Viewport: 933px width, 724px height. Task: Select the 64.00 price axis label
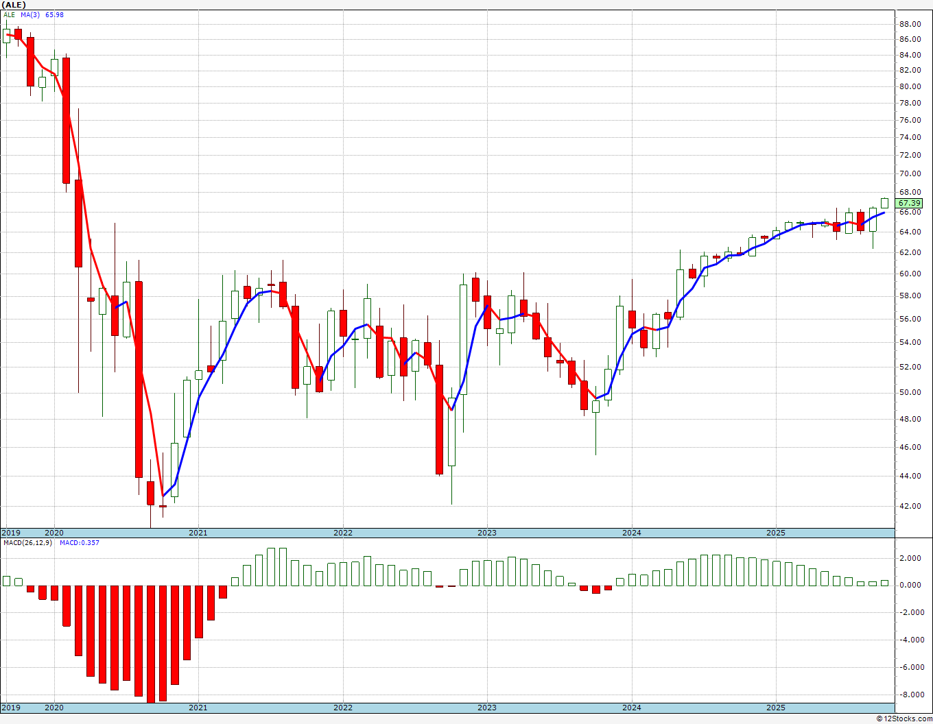point(910,232)
